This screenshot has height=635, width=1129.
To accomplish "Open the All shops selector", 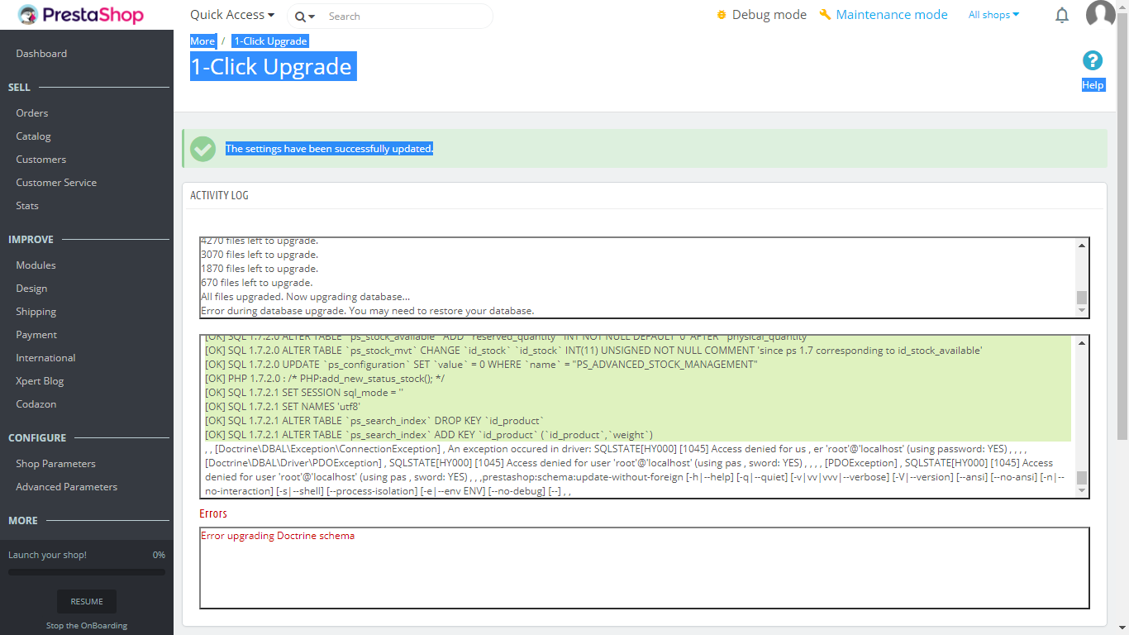I will pos(993,15).
